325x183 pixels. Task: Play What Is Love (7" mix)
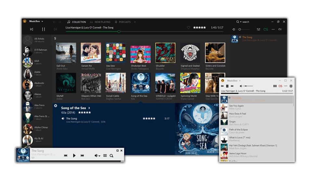257,139
